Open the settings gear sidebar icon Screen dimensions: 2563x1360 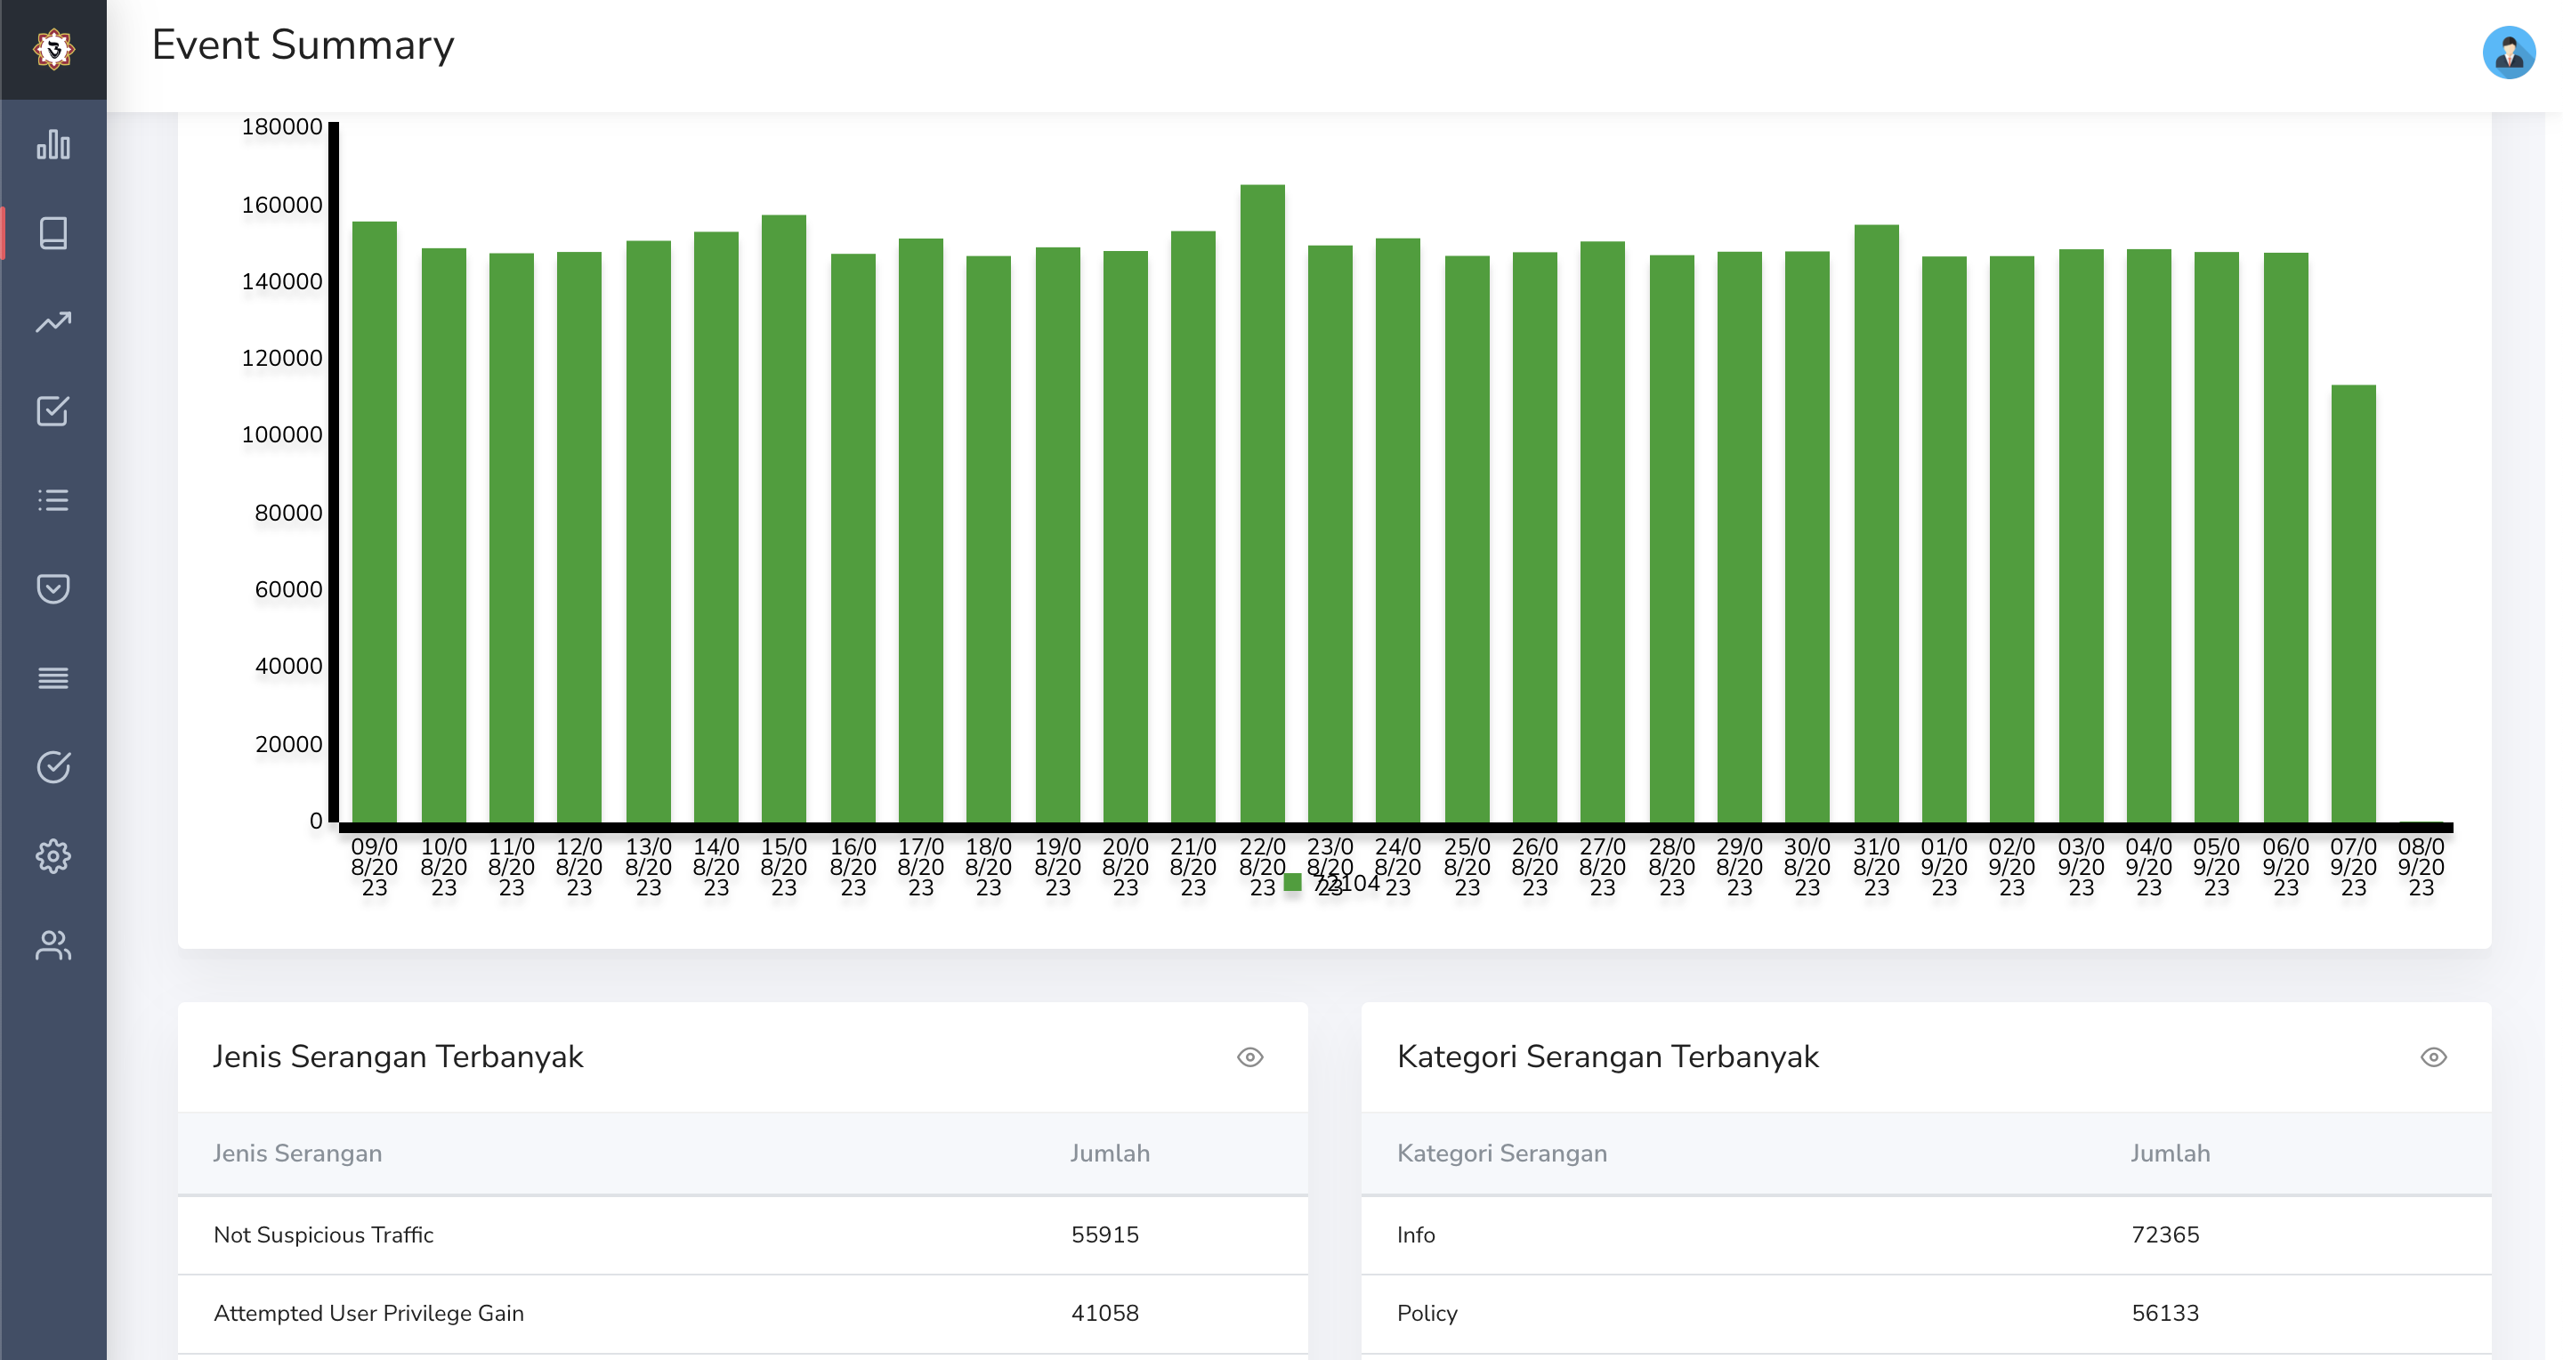click(x=53, y=855)
